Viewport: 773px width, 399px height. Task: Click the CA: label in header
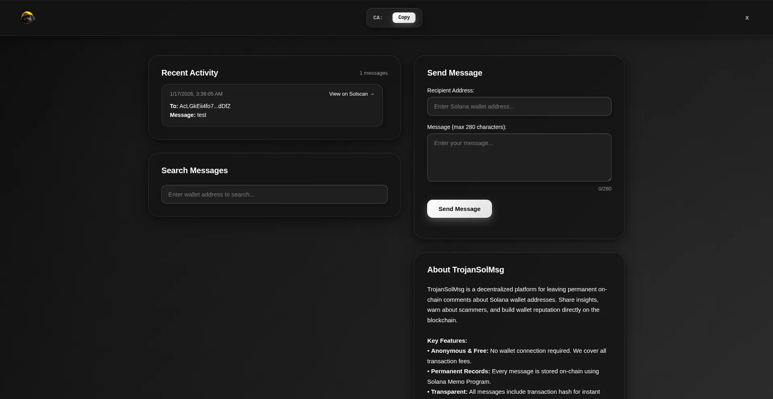pos(378,18)
